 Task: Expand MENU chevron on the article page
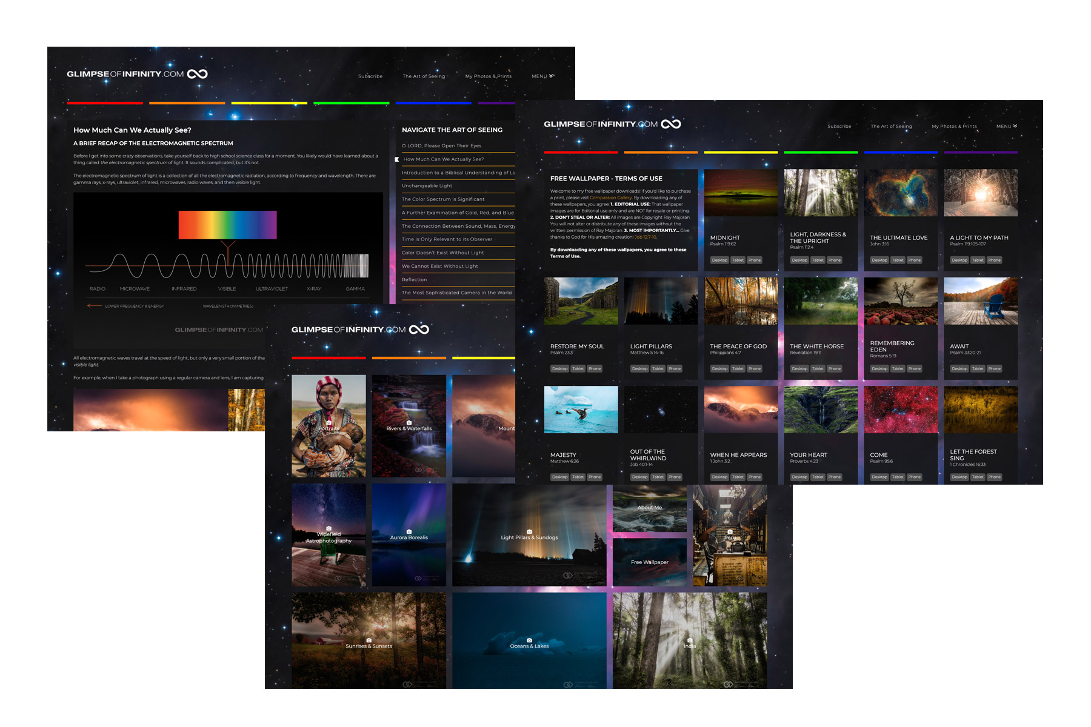(551, 76)
